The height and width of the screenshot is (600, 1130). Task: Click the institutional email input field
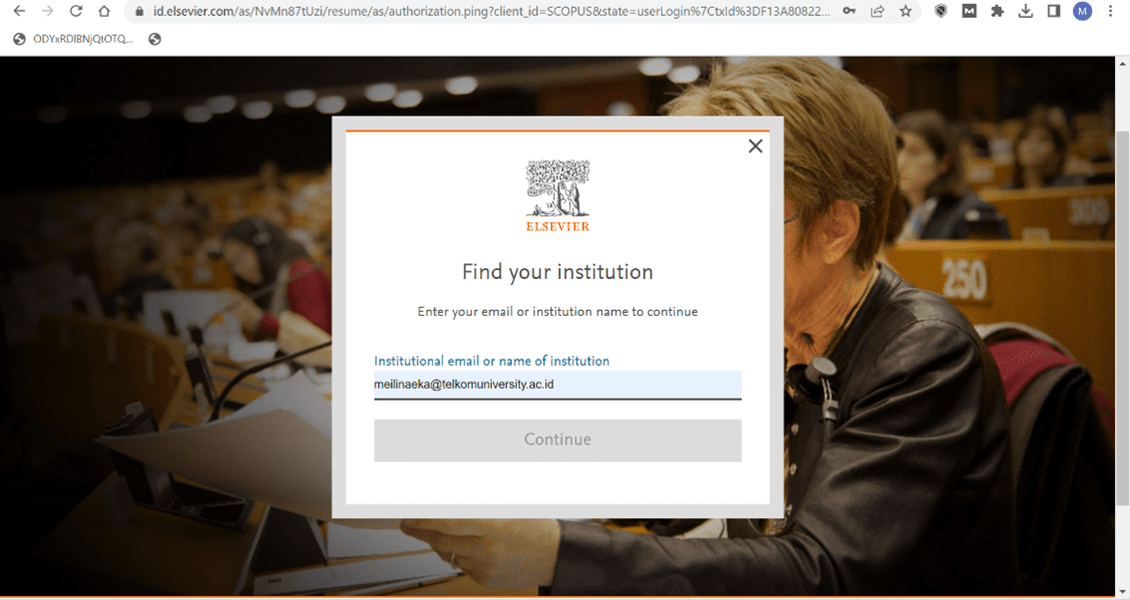point(557,385)
